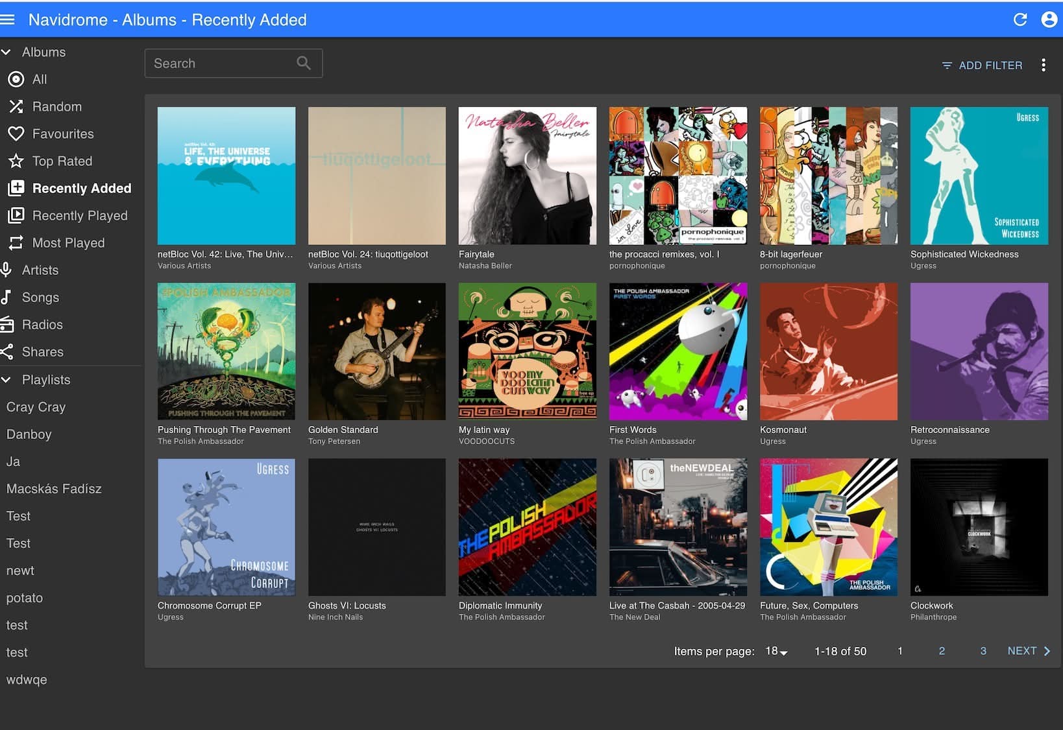Viewport: 1063px width, 730px height.
Task: Click artist name Tony Petersen
Action: [334, 442]
